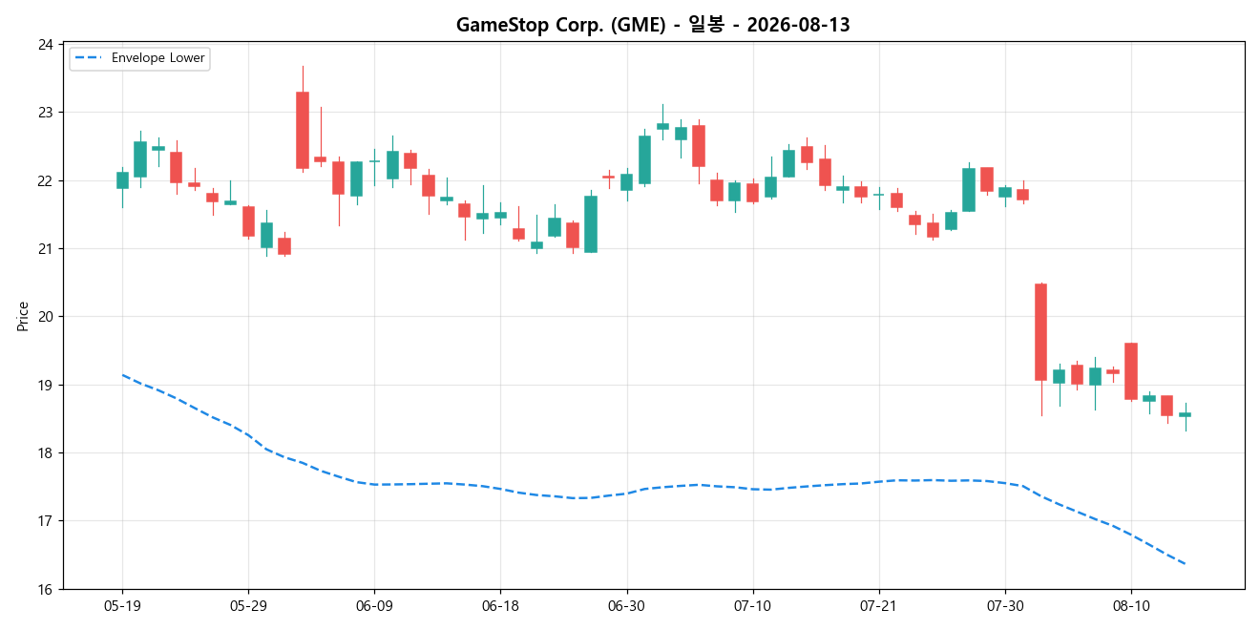Select the 05-29 x-axis date label
Screen dimensions: 1260x630
(248, 606)
